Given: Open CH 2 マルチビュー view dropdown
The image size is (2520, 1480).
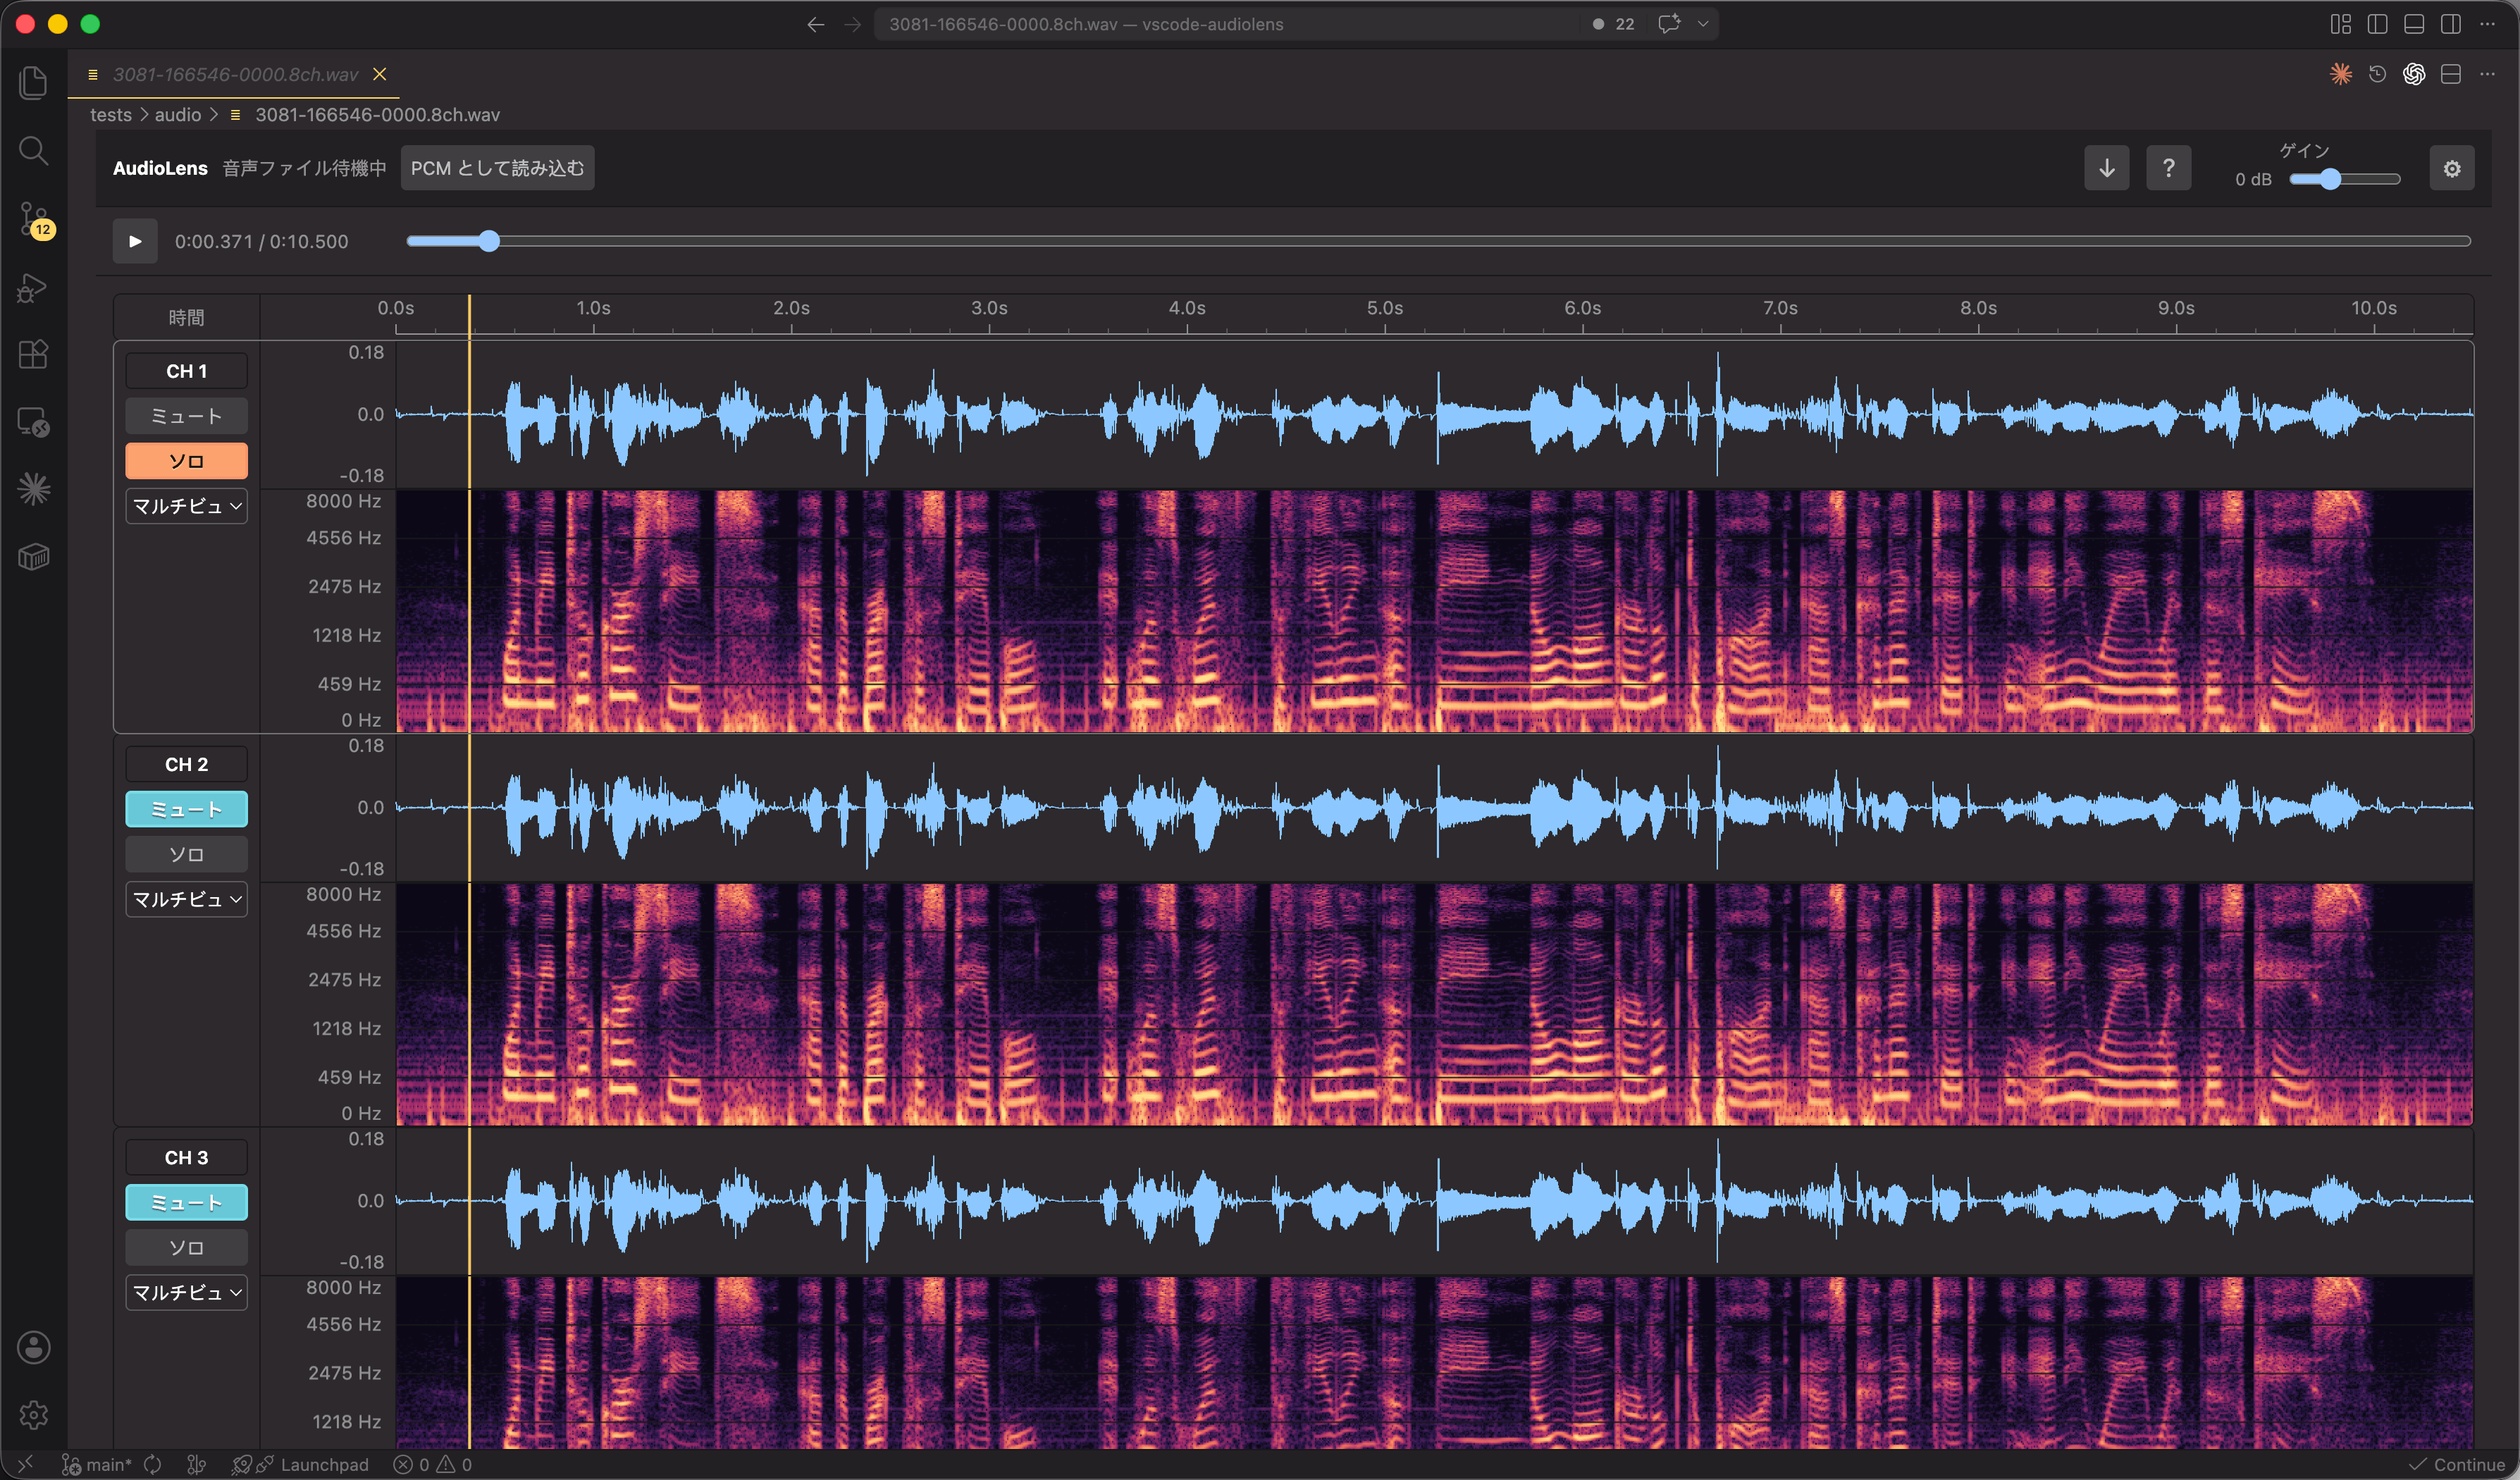Looking at the screenshot, I should pyautogui.click(x=186, y=899).
